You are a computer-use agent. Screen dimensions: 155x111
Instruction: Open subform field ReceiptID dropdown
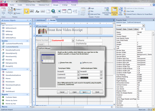(x=101, y=72)
